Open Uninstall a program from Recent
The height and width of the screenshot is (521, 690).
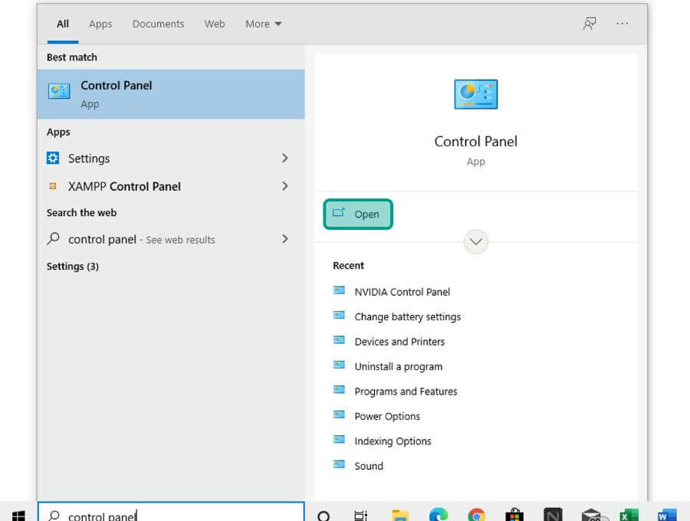398,367
